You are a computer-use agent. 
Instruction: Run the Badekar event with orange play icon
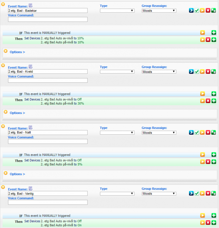(x=202, y=11)
